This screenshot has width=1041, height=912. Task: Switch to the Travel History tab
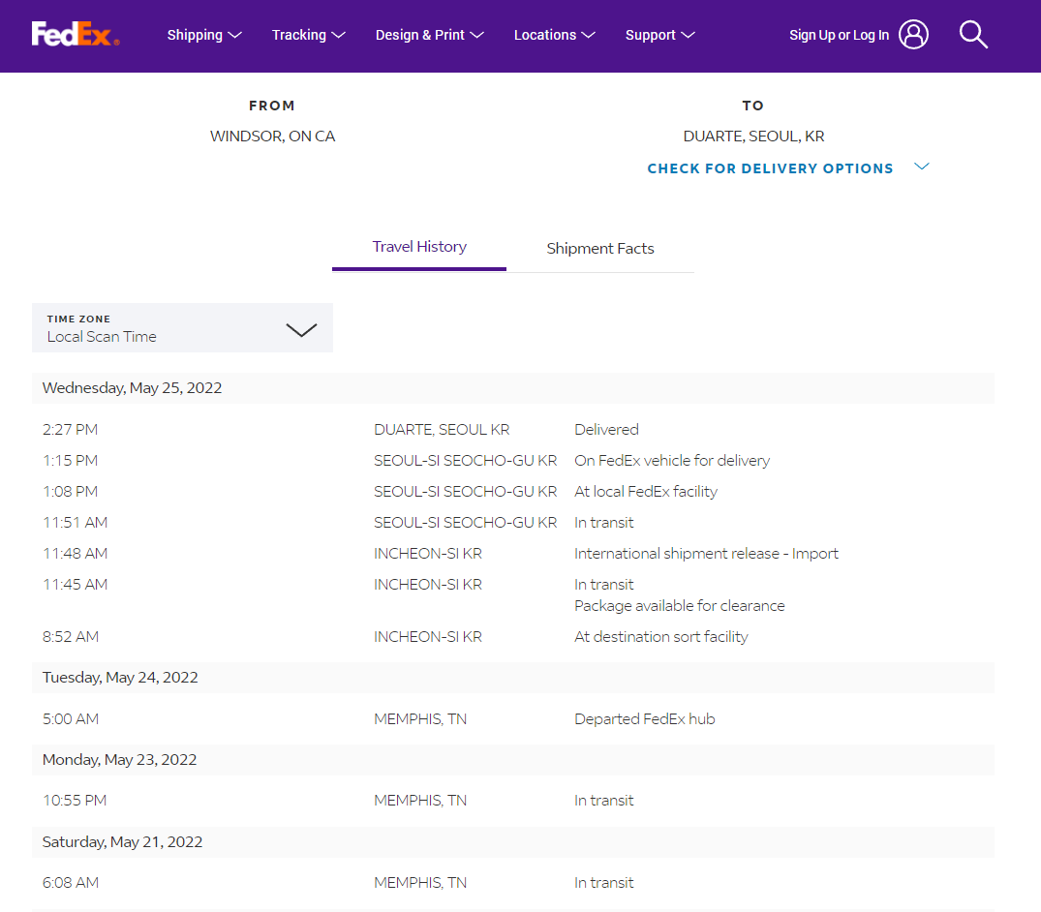click(419, 247)
